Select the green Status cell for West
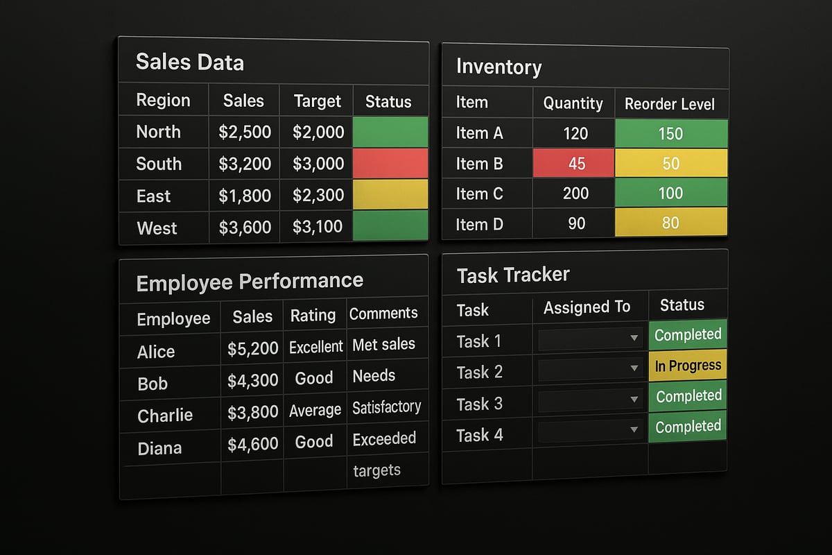 390,225
